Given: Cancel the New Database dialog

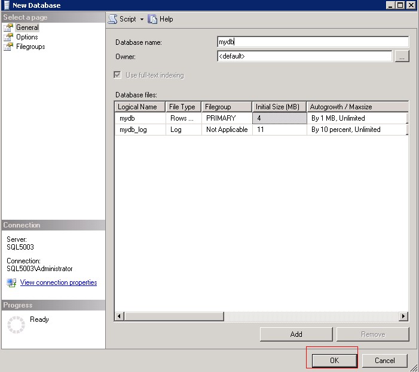Looking at the screenshot, I should pyautogui.click(x=384, y=360).
